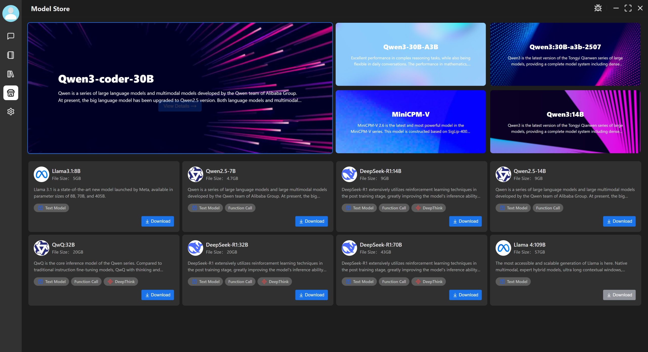Open the notebook sidebar icon
648x352 pixels.
pos(11,55)
